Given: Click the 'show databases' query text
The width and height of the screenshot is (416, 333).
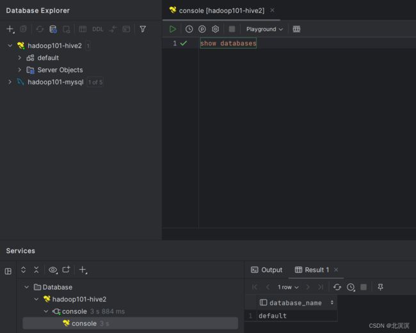Looking at the screenshot, I should tap(228, 43).
